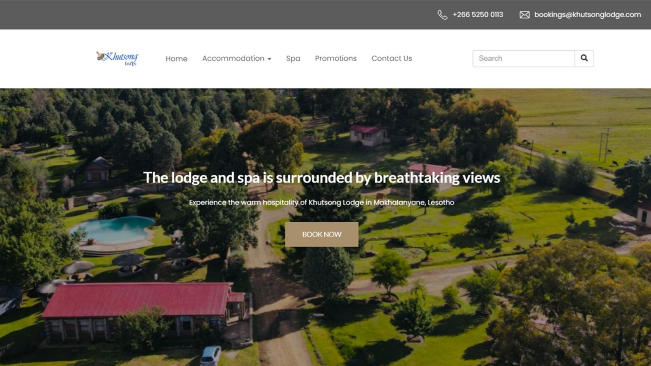The image size is (651, 366).
Task: Click the phone handset icon
Action: pos(442,15)
